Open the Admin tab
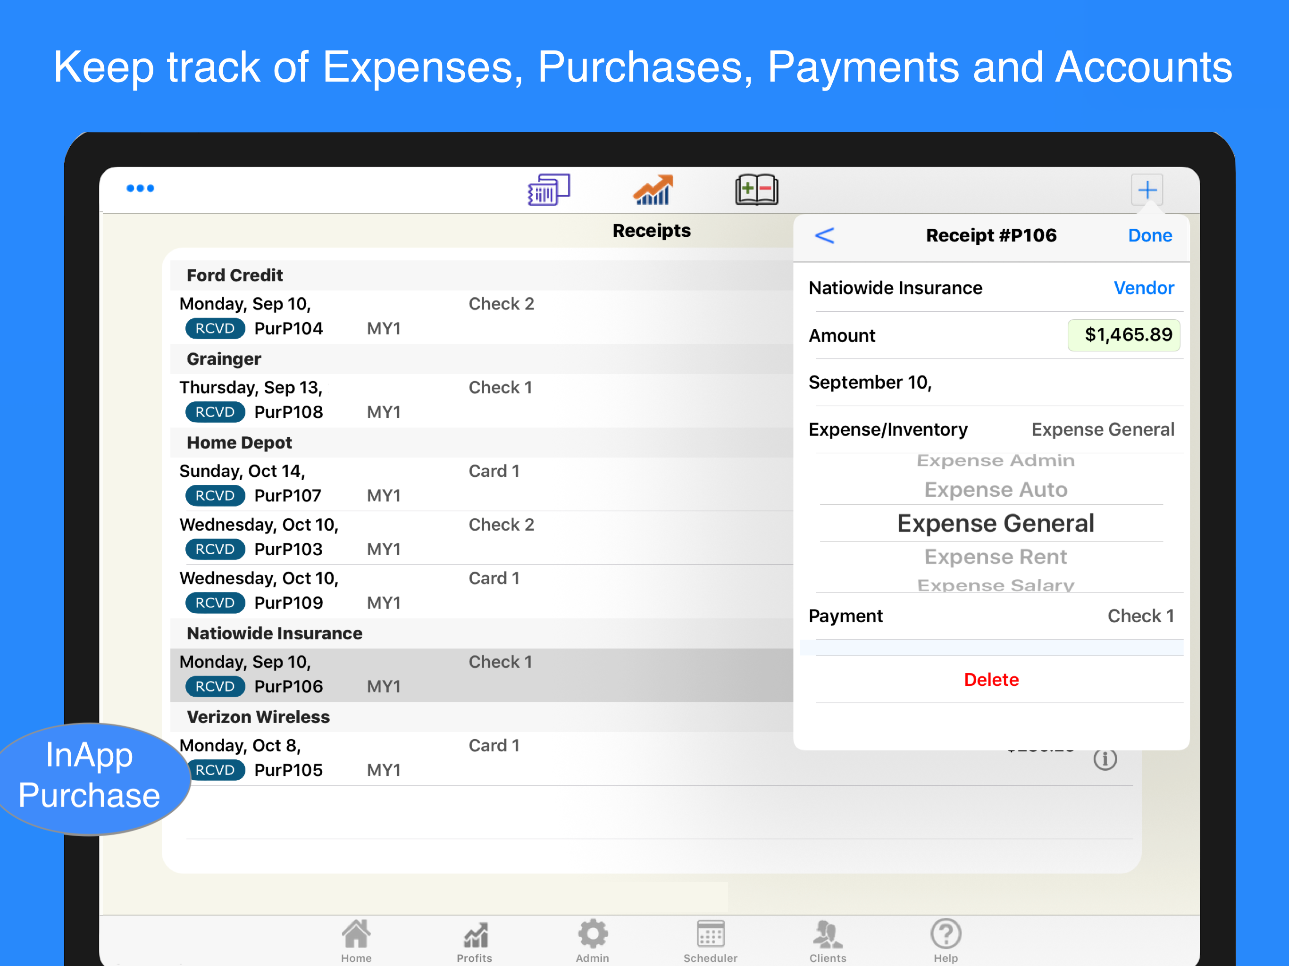Image resolution: width=1289 pixels, height=966 pixels. 593,941
